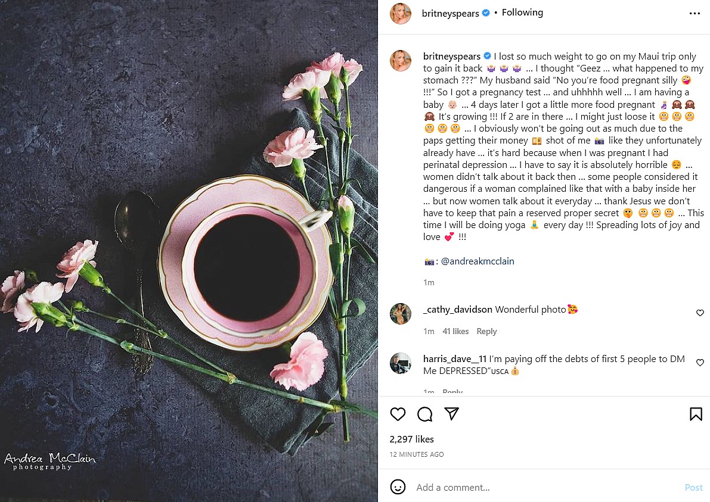This screenshot has width=710, height=502.
Task: Like the post with the heart icon
Action: (398, 414)
